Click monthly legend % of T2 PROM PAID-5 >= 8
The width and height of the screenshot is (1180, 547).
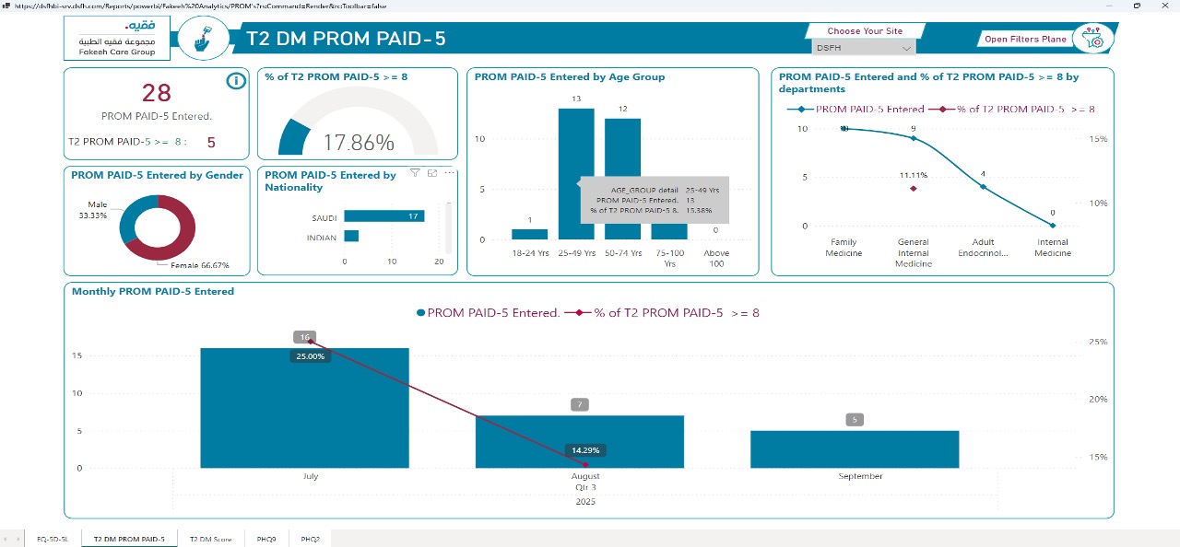(x=664, y=313)
